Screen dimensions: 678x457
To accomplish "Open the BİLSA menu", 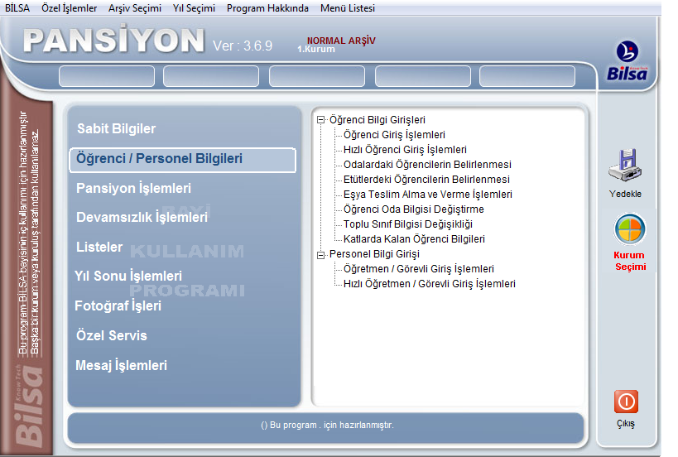I will click(x=17, y=8).
